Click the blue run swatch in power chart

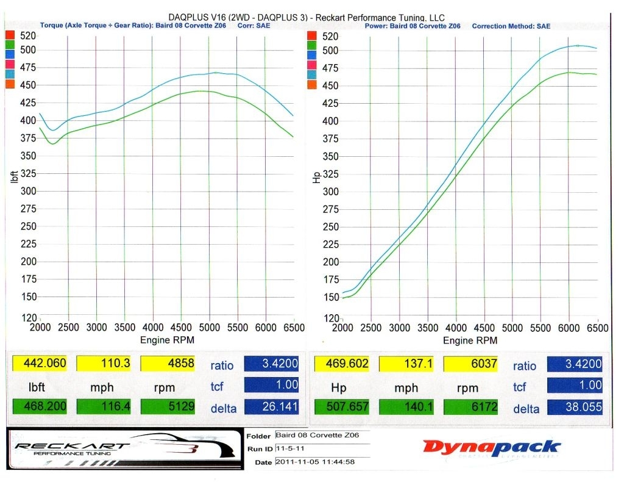coord(313,56)
